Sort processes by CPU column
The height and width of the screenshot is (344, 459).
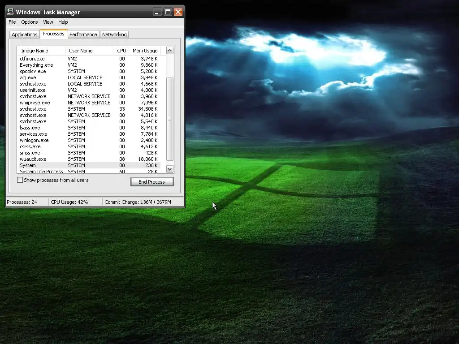(121, 51)
